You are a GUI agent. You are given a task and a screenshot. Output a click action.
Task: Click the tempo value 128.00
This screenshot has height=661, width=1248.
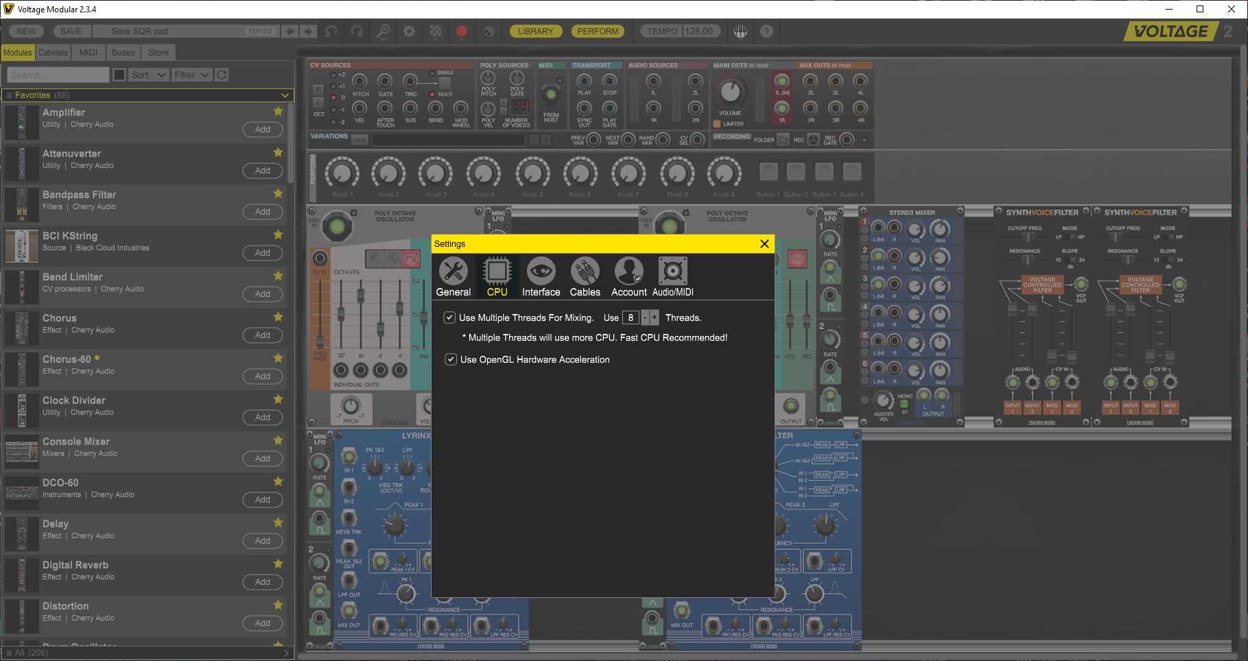[699, 32]
